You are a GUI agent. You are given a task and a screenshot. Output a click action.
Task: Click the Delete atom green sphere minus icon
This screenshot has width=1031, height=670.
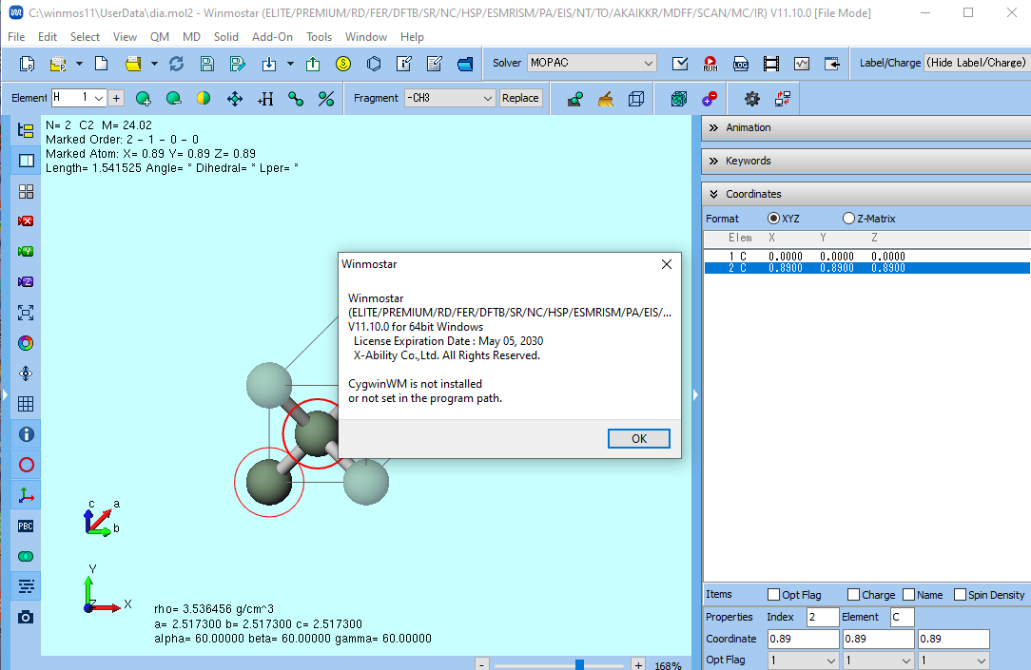tap(174, 99)
